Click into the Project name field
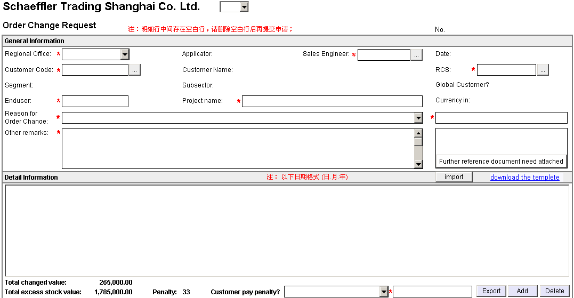Image resolution: width=574 pixels, height=298 pixels. pyautogui.click(x=332, y=101)
